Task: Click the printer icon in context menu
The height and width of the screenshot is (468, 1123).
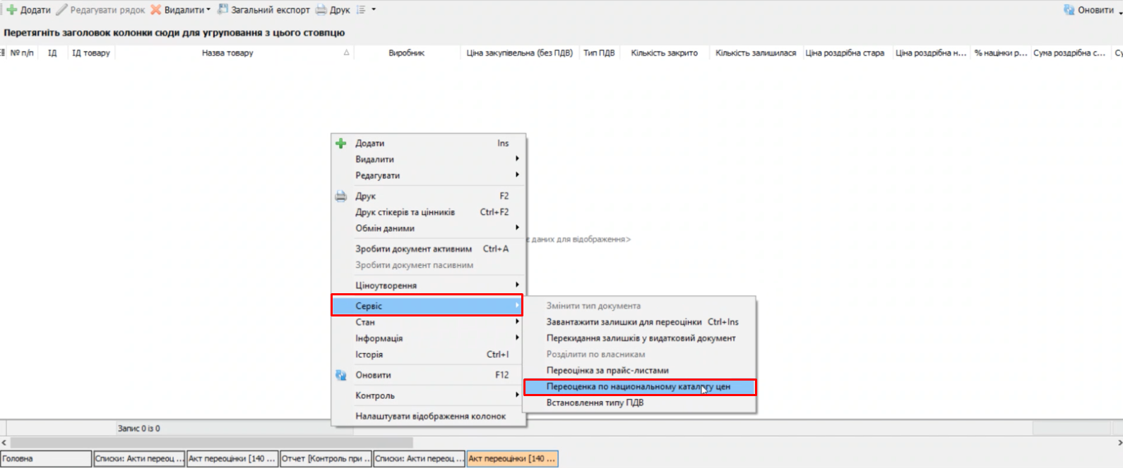Action: (x=341, y=196)
